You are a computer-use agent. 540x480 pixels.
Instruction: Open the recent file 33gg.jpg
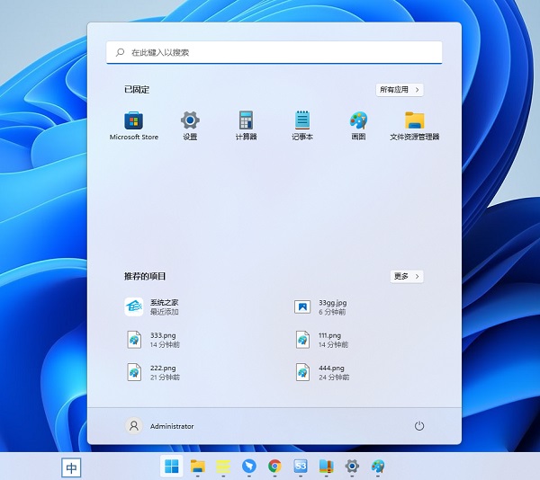[x=322, y=307]
